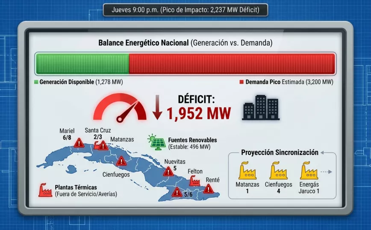Click the red segment of the balance bar

click(232, 64)
